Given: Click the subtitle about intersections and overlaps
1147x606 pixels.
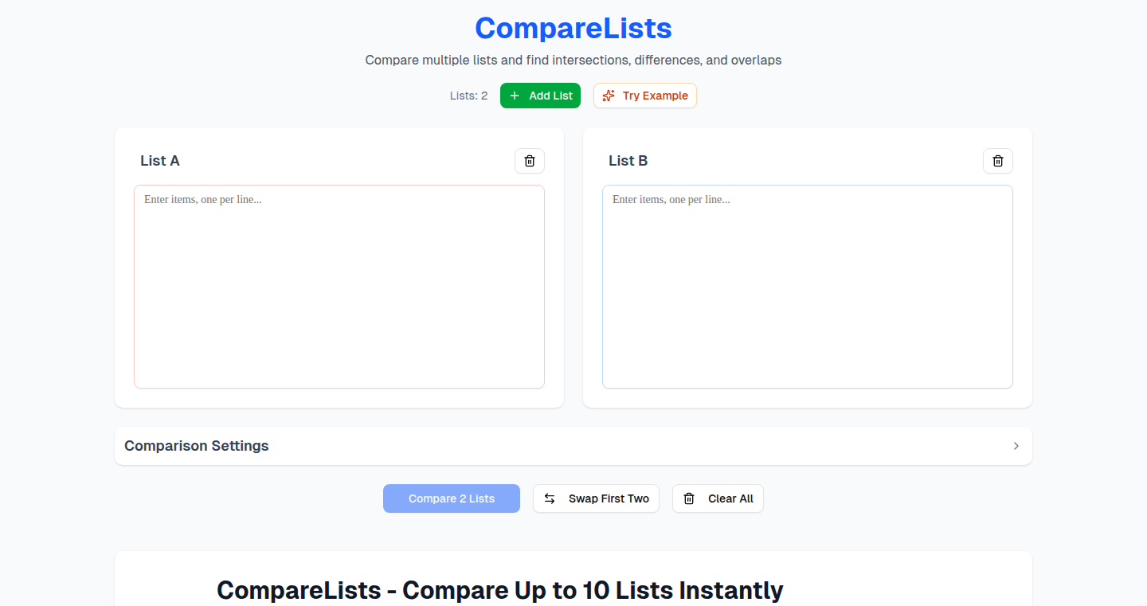Looking at the screenshot, I should point(573,60).
